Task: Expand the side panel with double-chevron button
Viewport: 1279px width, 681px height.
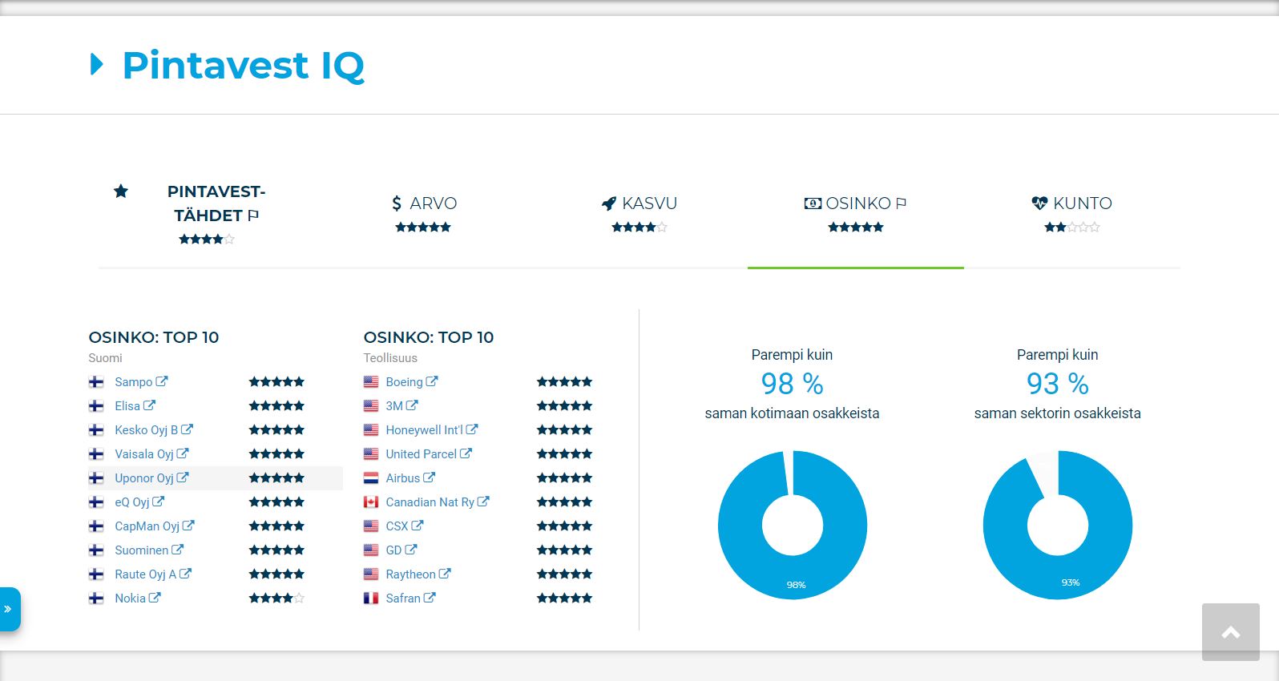Action: tap(10, 609)
